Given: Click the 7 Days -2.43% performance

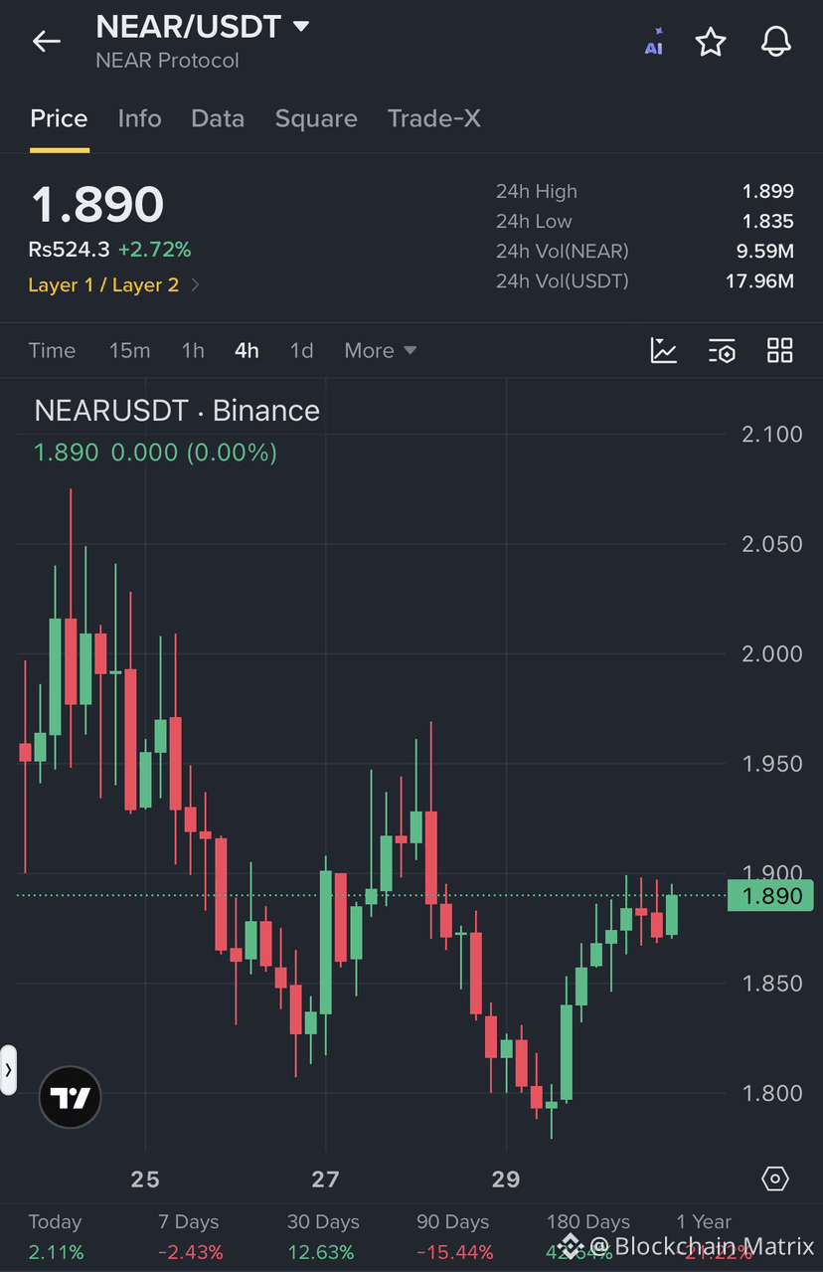Looking at the screenshot, I should pos(189,1236).
